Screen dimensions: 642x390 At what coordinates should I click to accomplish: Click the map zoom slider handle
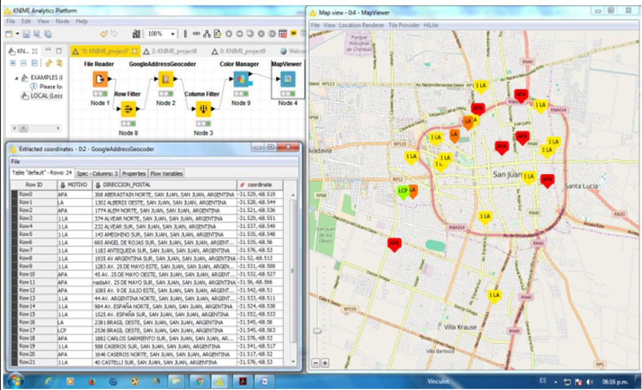click(317, 330)
